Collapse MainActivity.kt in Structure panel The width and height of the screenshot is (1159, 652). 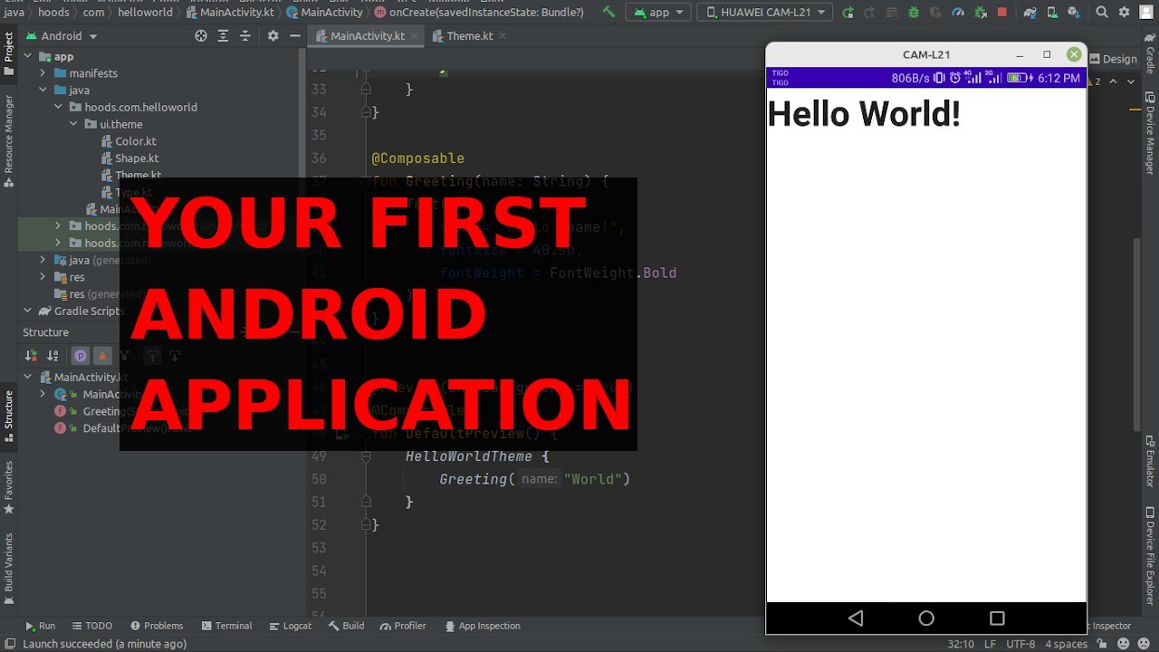pos(28,377)
